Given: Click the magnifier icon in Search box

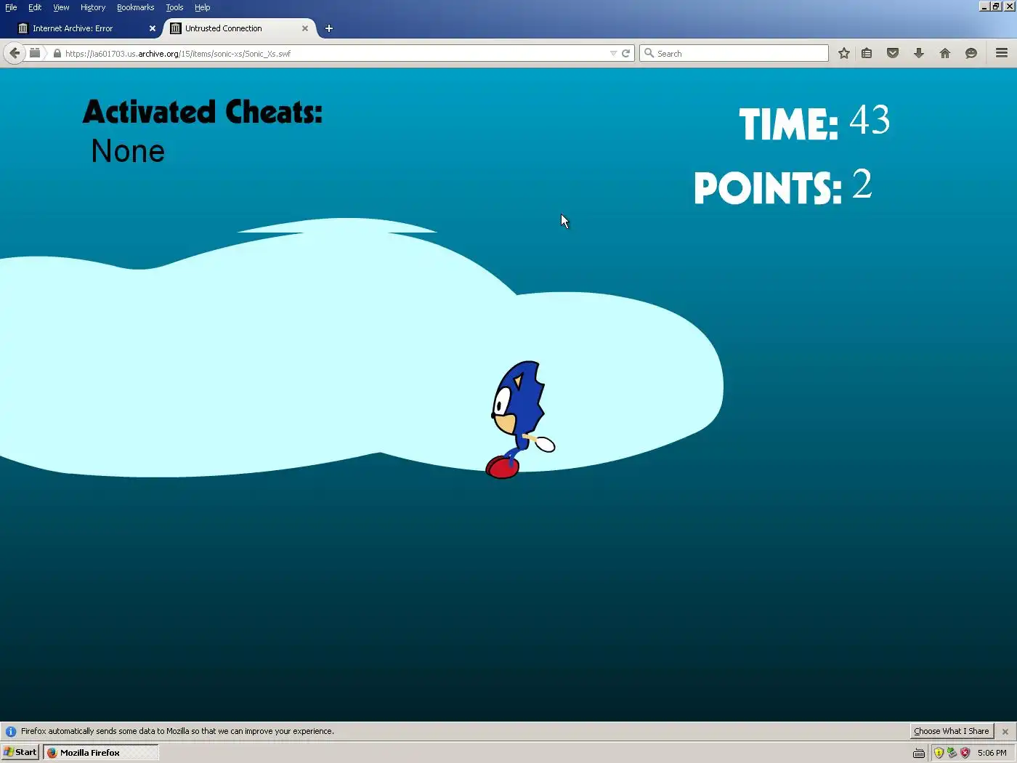Looking at the screenshot, I should 649,53.
